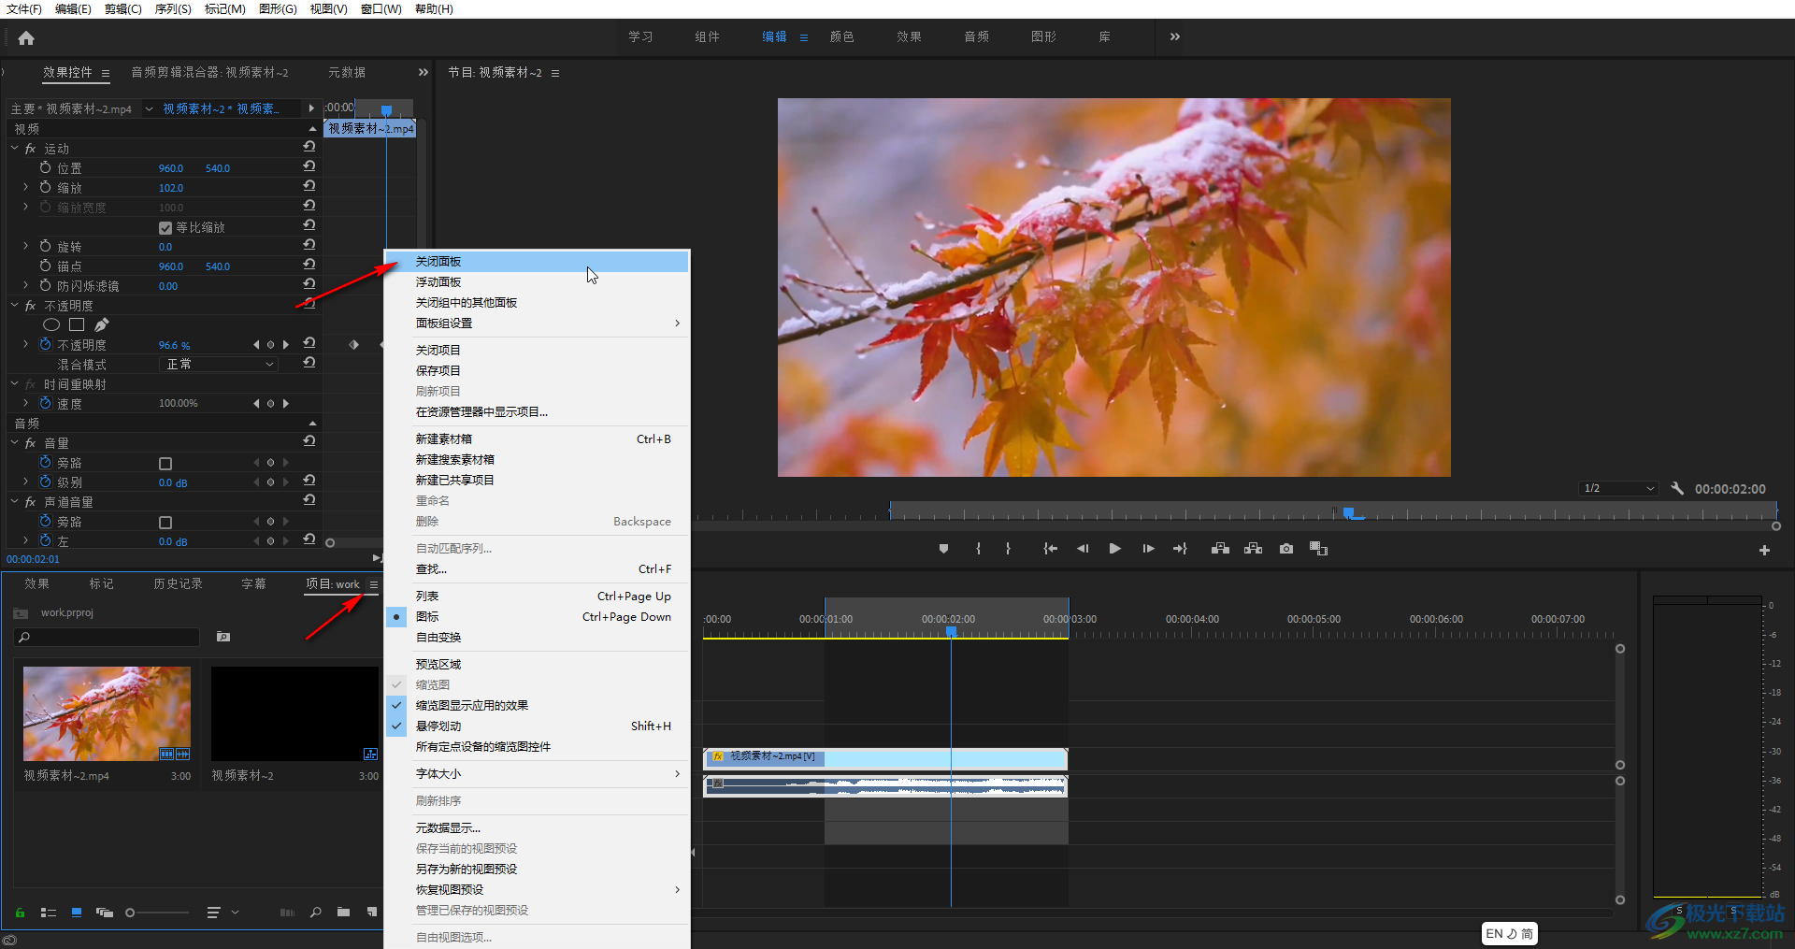Reset the Position parameter
Screen dimensions: 1795x949
tap(309, 166)
